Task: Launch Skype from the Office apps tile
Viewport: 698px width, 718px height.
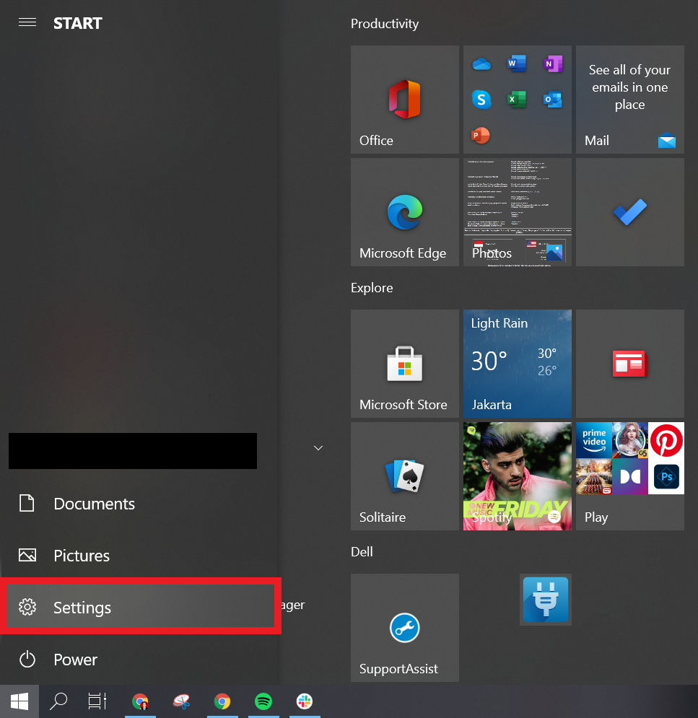Action: [x=481, y=100]
